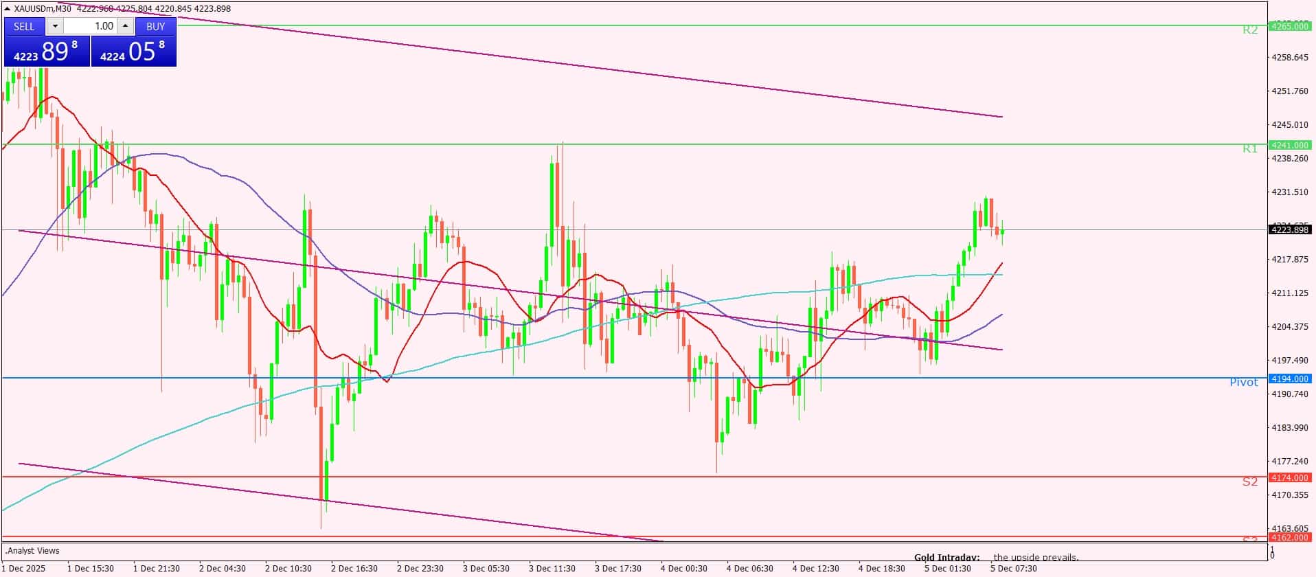Click the current price 4223.898 marker

[1290, 229]
